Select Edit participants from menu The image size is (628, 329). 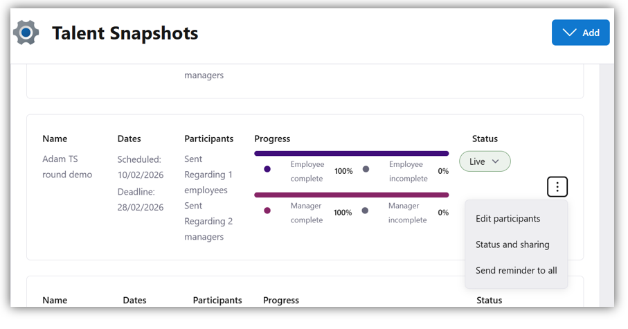tap(508, 219)
